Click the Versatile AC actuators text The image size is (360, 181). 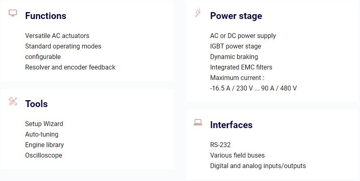[x=57, y=36]
